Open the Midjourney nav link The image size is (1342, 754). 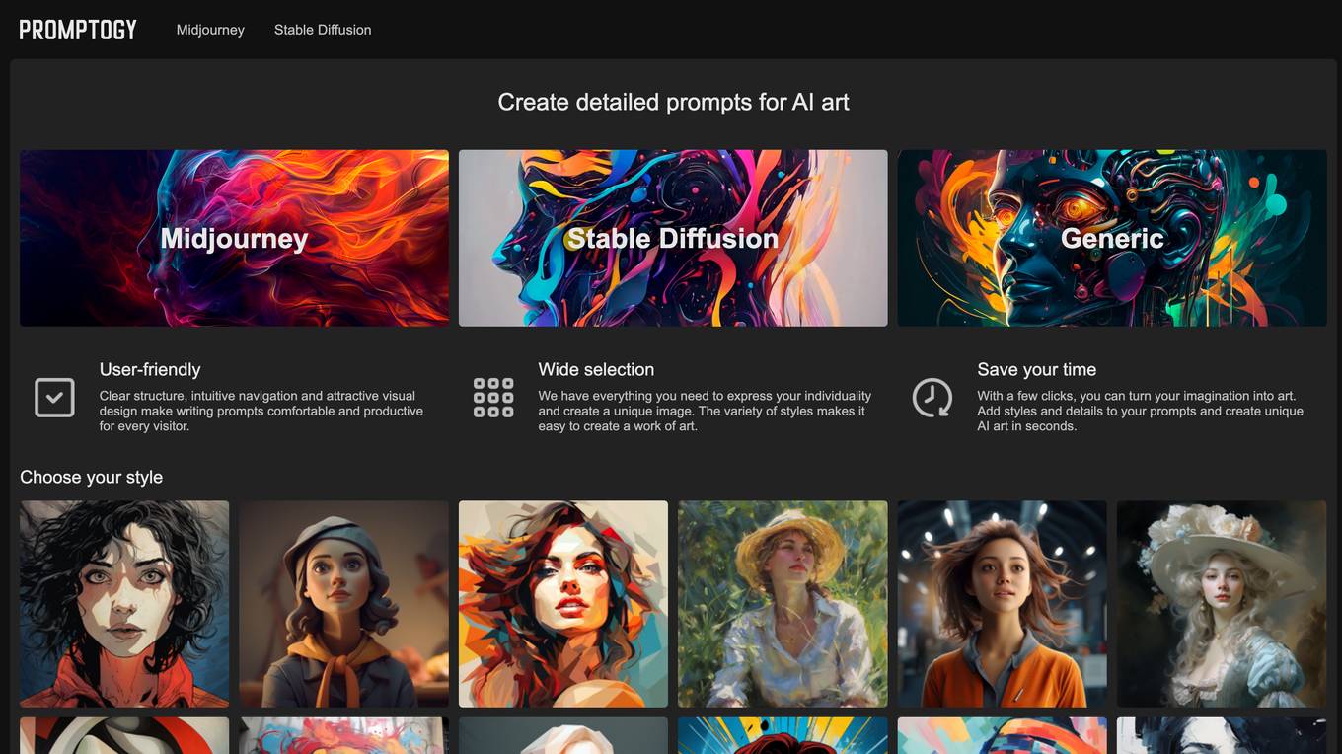coord(210,30)
